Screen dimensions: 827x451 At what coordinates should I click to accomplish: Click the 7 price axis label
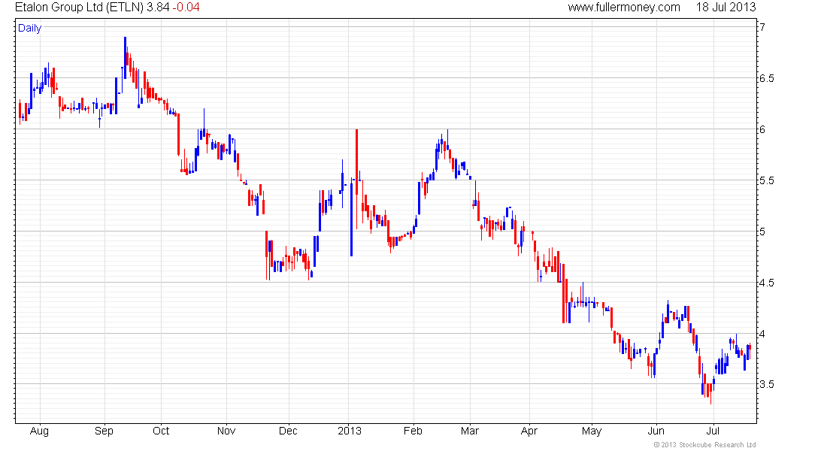pos(762,27)
